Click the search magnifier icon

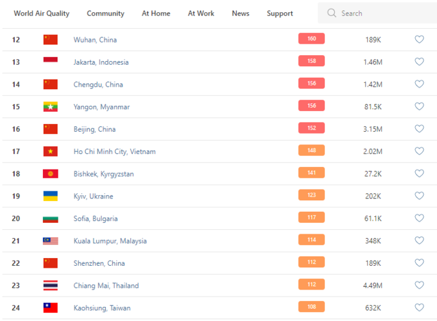coord(331,13)
